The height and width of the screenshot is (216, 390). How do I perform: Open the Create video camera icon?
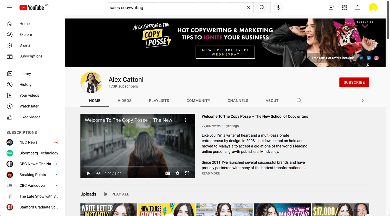pos(331,8)
